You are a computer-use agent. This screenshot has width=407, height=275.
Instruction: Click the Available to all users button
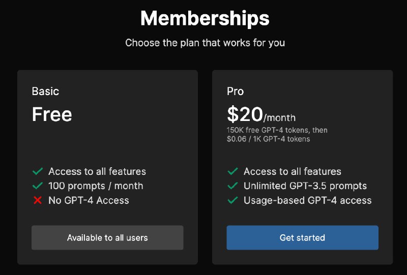point(107,238)
